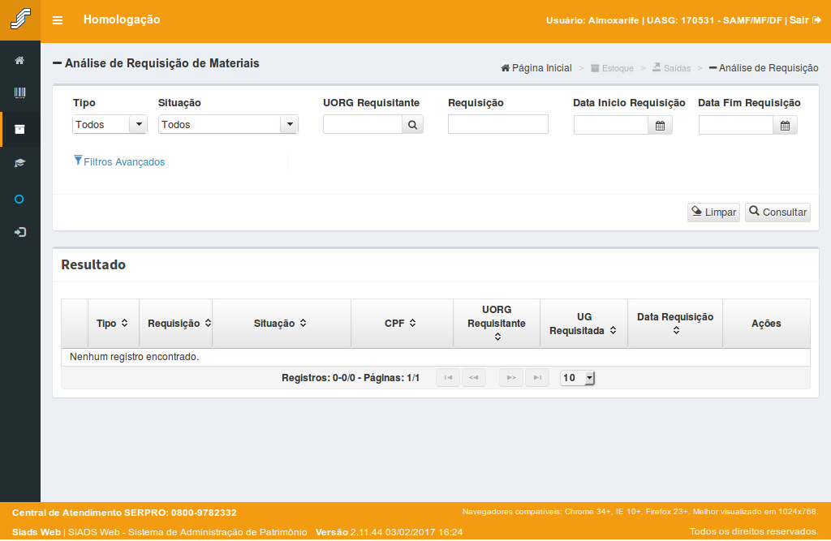Focus the Data Inicio Requisição input field
The height and width of the screenshot is (541, 831).
[x=611, y=126]
